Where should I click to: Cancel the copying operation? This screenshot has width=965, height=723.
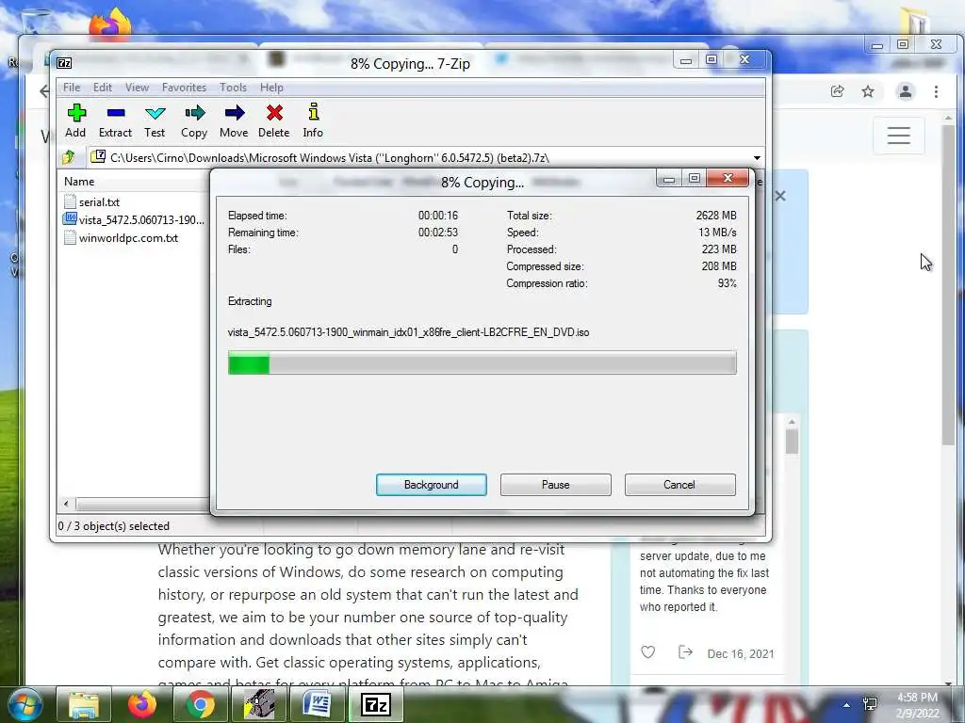[x=680, y=485]
